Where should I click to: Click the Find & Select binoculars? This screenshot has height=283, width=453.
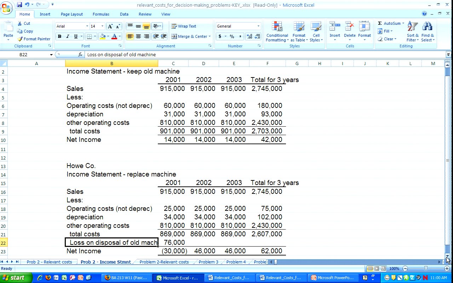click(x=428, y=31)
